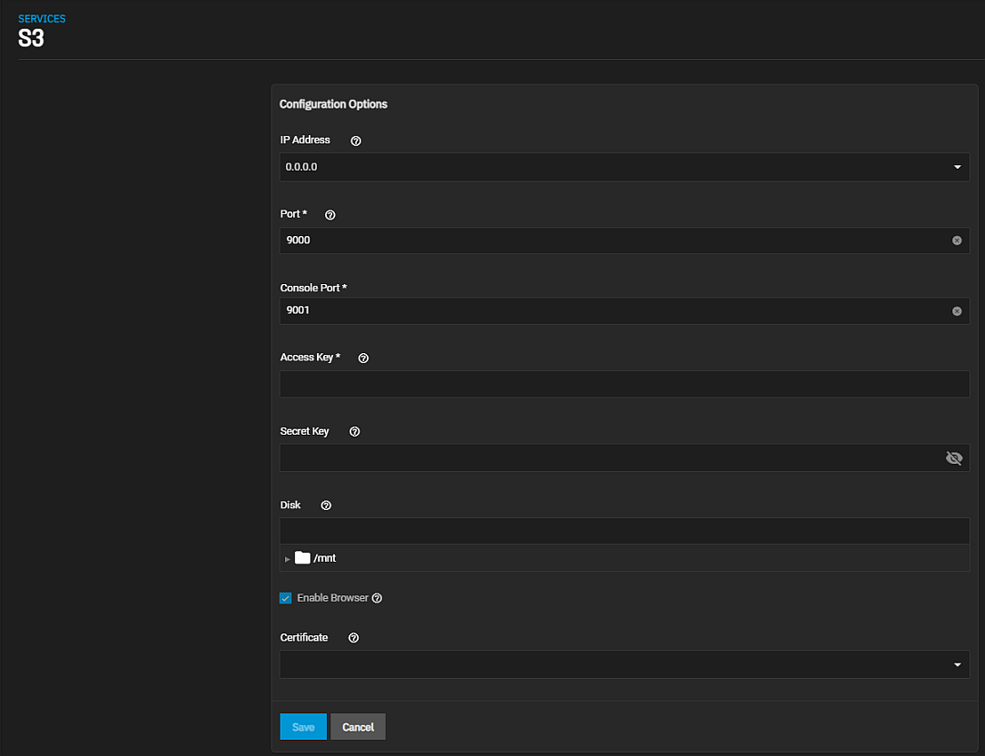Go to the SERVICES breadcrumb link
The height and width of the screenshot is (756, 985).
pos(42,19)
